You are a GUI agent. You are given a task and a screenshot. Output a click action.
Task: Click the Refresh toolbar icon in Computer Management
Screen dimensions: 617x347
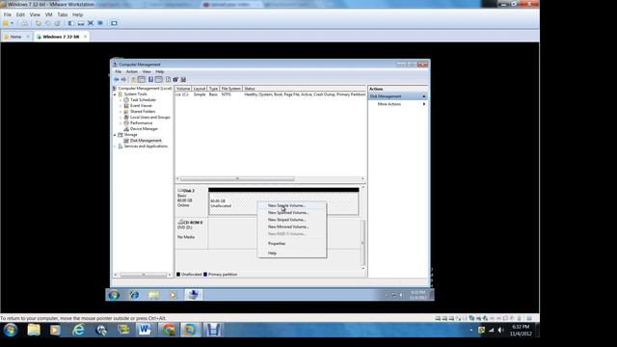tap(168, 79)
